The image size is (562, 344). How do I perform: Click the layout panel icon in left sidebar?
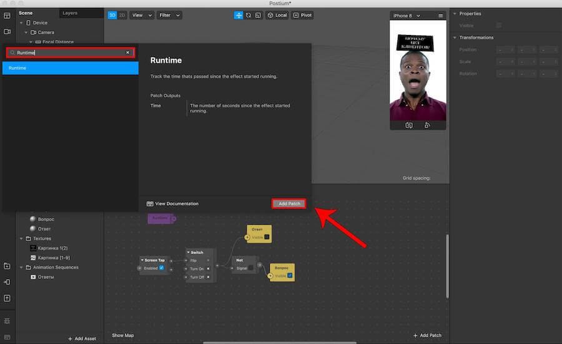(7, 15)
